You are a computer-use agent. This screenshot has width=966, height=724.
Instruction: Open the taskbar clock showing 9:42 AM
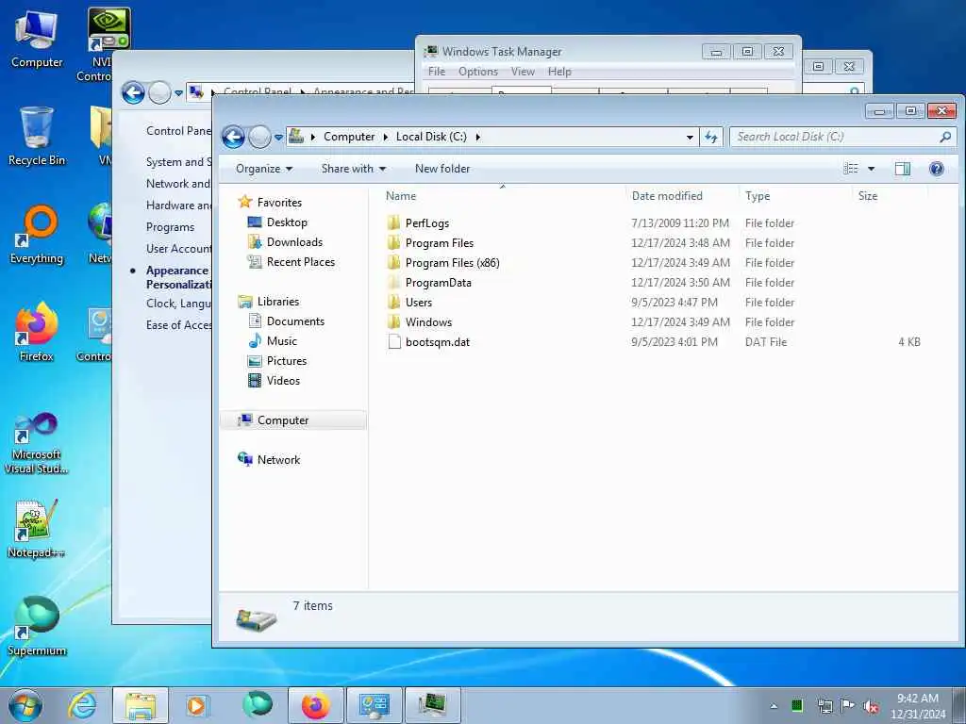click(917, 706)
